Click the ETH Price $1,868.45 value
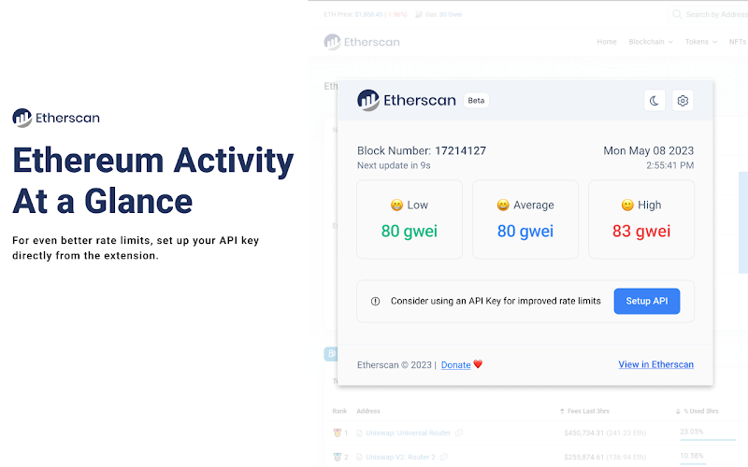748x467 pixels. 368,14
